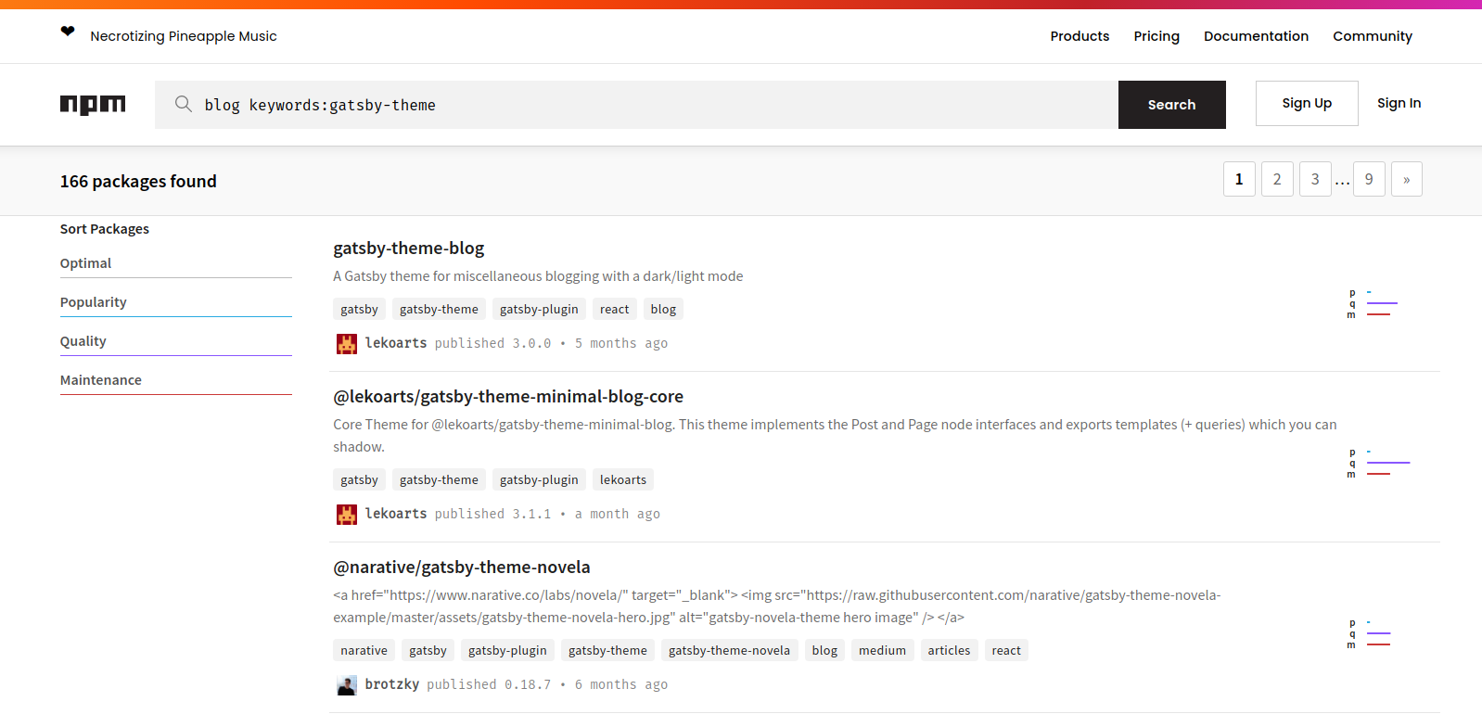Open lekoarts avatar on gatsby-theme-blog row

pyautogui.click(x=347, y=344)
